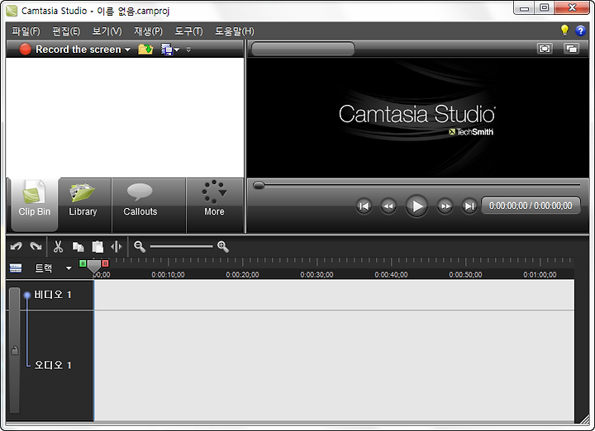595x431 pixels.
Task: Switch to the Library tab
Action: (83, 205)
